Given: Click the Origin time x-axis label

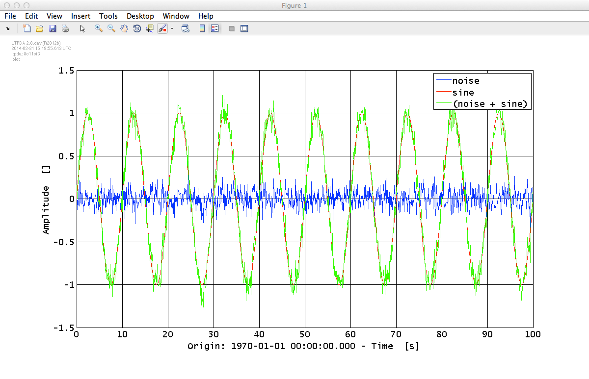Looking at the screenshot, I should point(303,346).
